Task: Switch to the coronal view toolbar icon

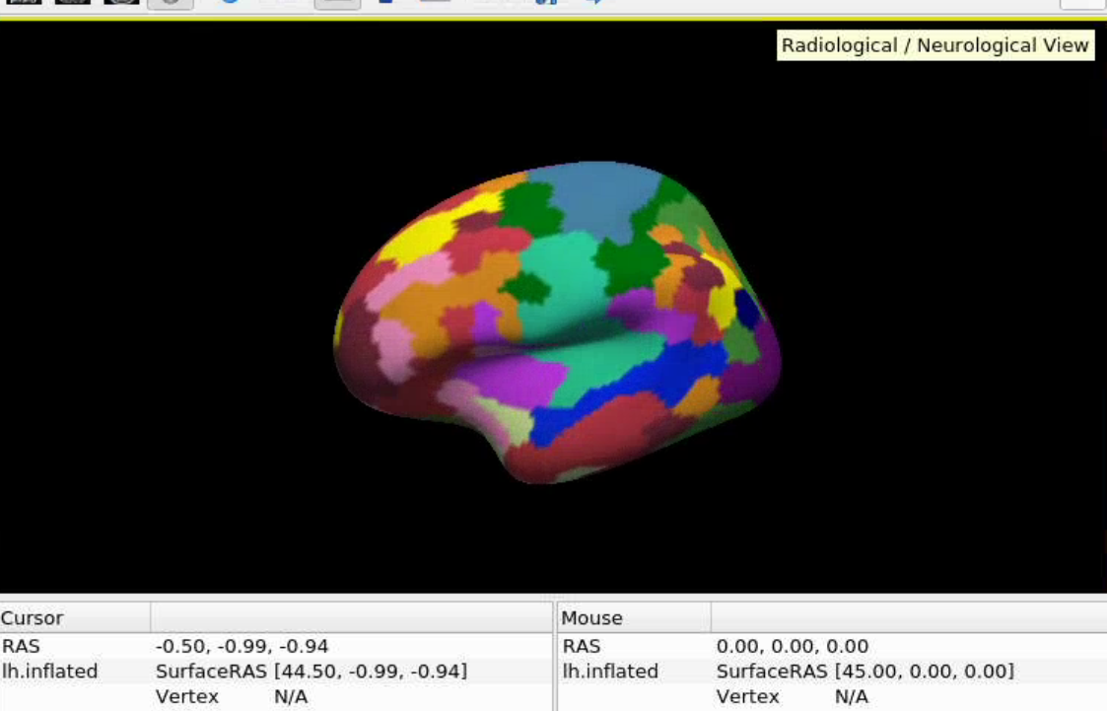Action: [72, 1]
